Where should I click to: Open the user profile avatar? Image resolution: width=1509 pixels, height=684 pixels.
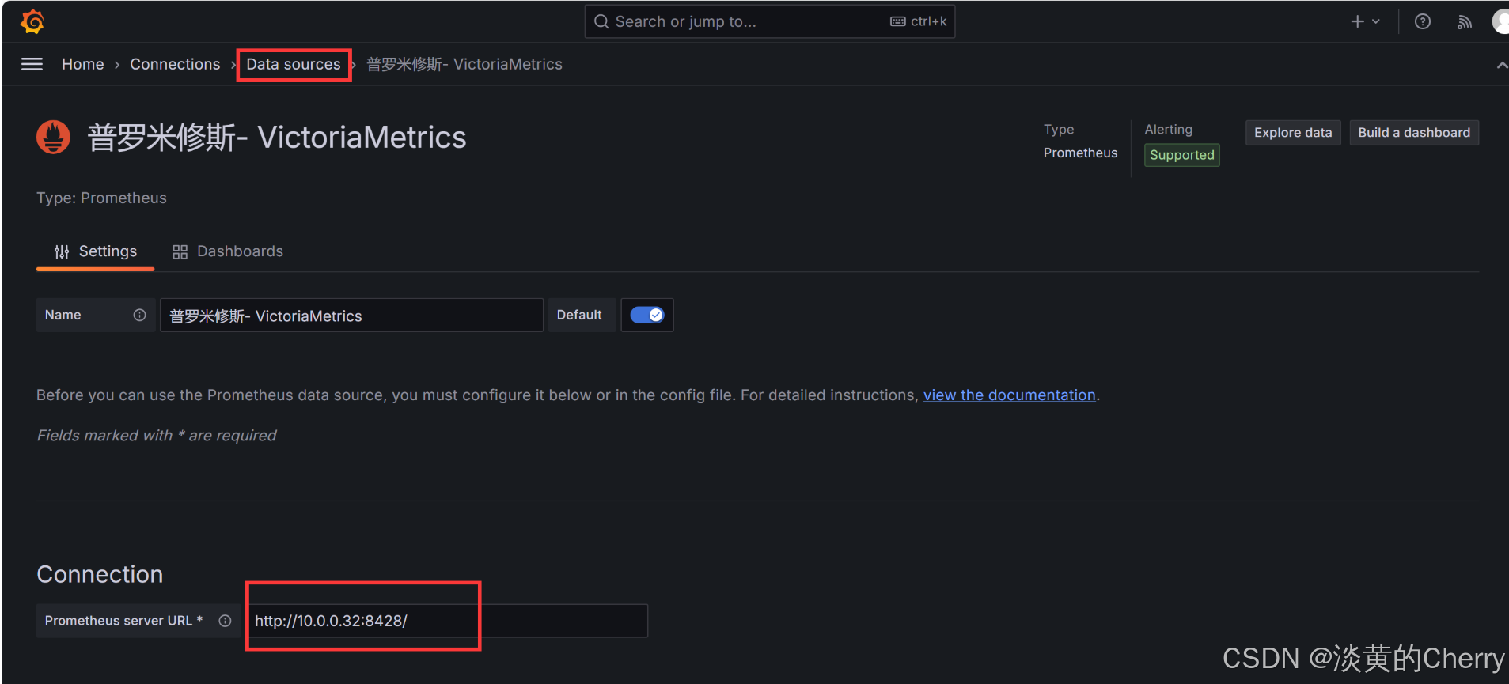[1500, 21]
